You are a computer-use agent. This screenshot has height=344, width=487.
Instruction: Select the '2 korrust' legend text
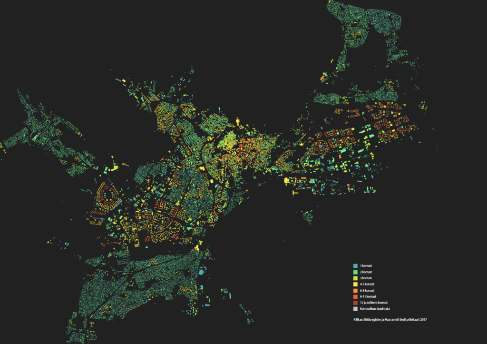click(366, 272)
